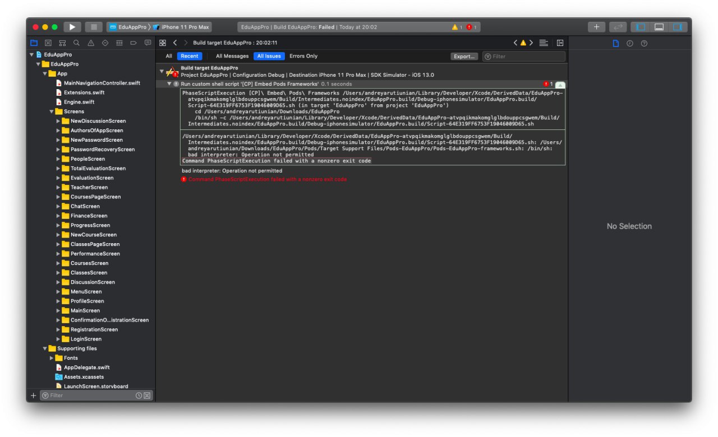718x437 pixels.
Task: Expand the NewDiscussionScreen folder
Action: click(x=58, y=121)
